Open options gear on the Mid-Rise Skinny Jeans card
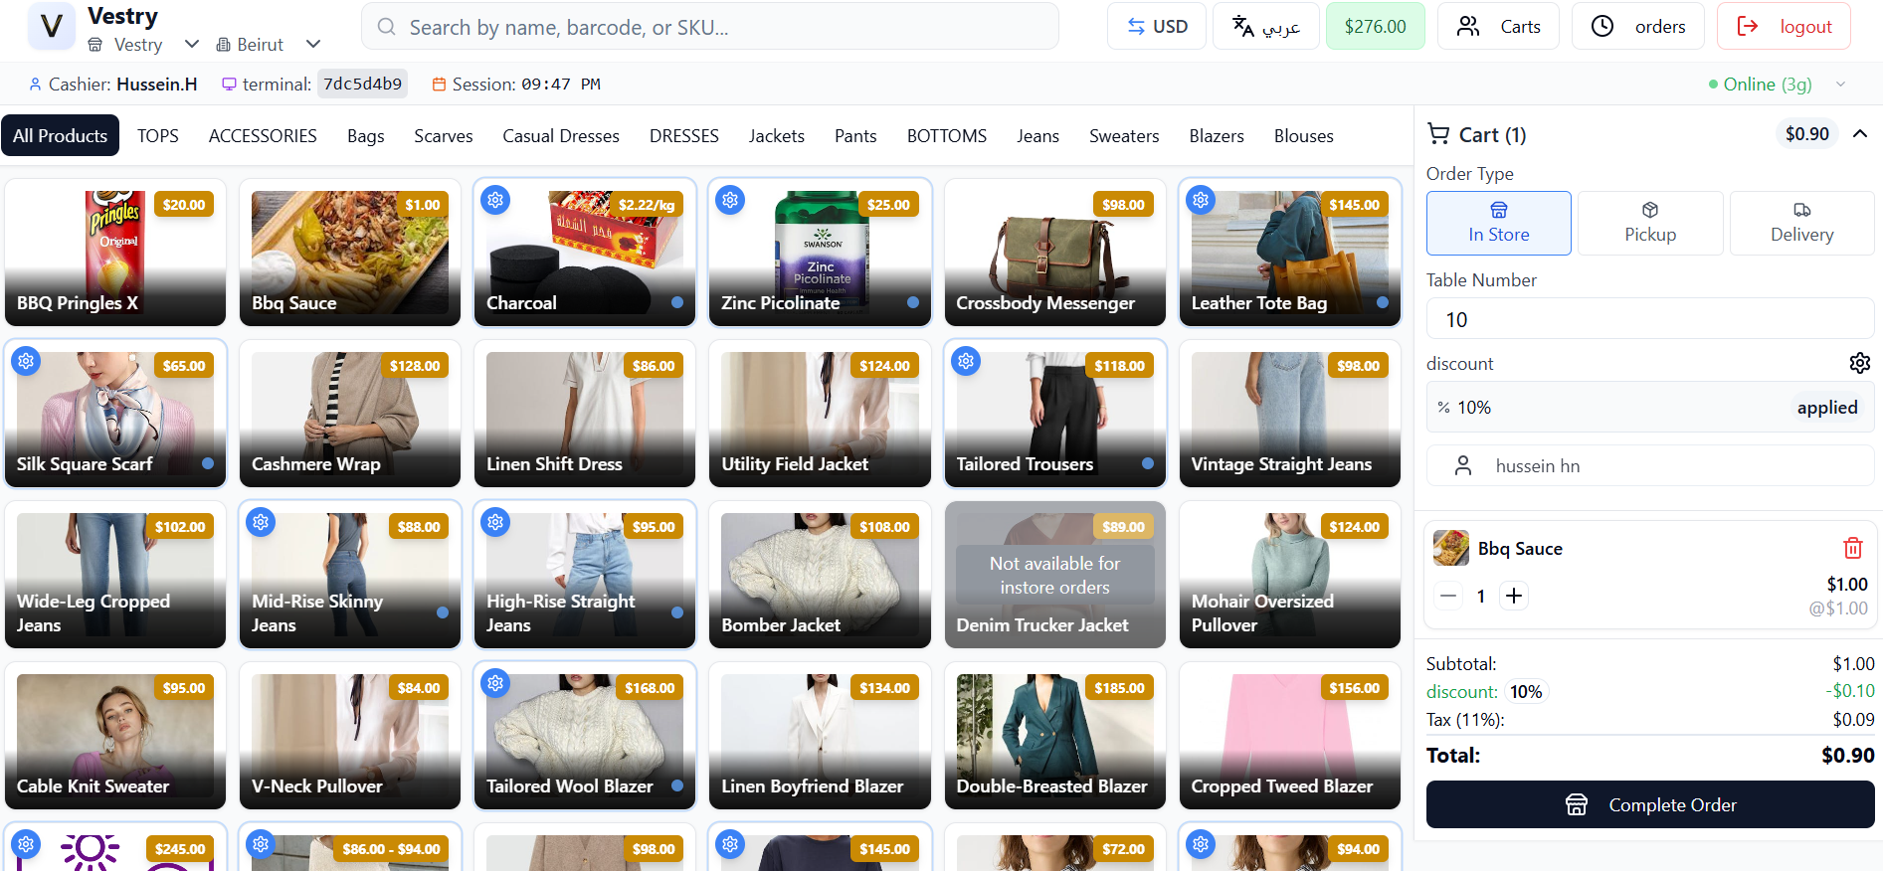 coord(261,522)
